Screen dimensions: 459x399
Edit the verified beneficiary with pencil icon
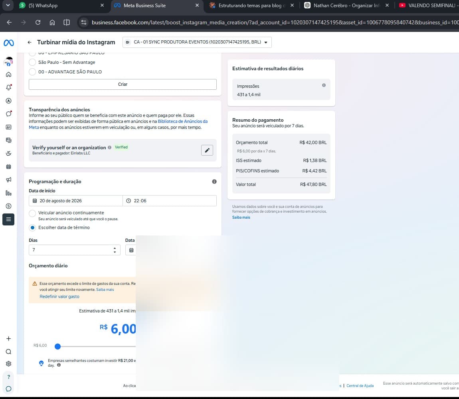tap(207, 150)
